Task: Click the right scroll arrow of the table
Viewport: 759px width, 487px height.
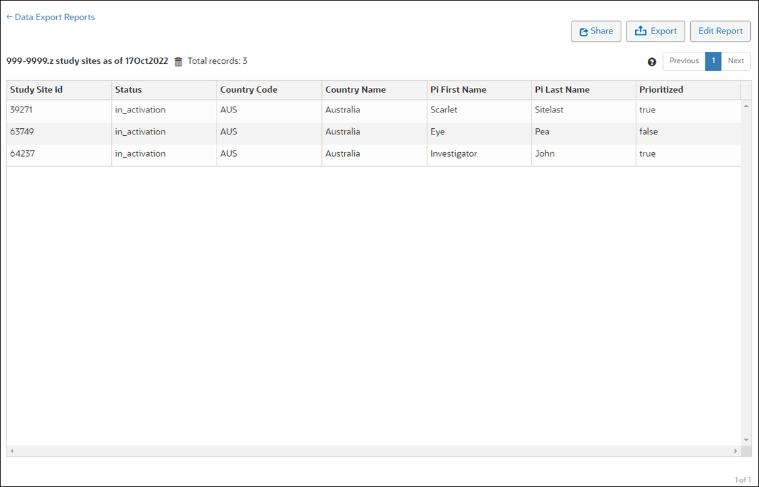Action: click(736, 450)
